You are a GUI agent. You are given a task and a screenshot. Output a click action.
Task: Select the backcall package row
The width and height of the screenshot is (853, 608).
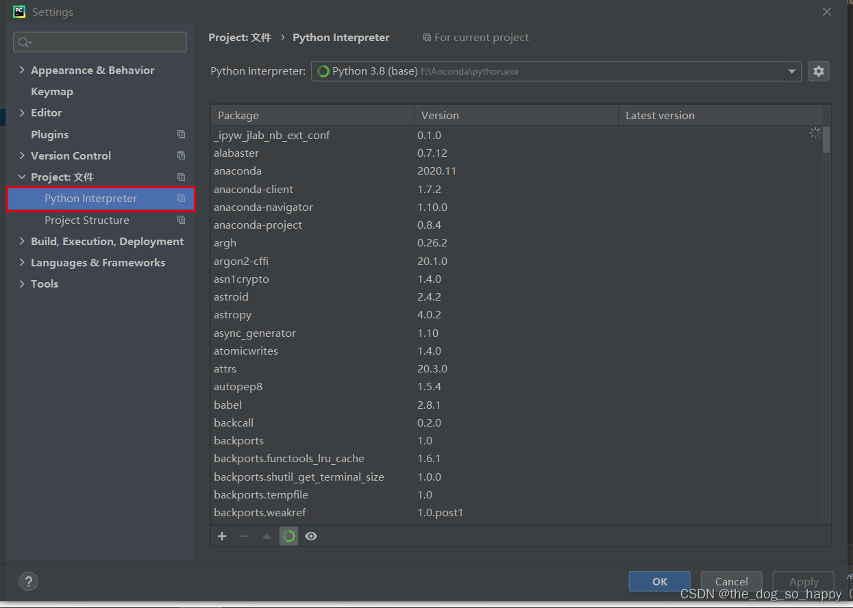(x=517, y=422)
